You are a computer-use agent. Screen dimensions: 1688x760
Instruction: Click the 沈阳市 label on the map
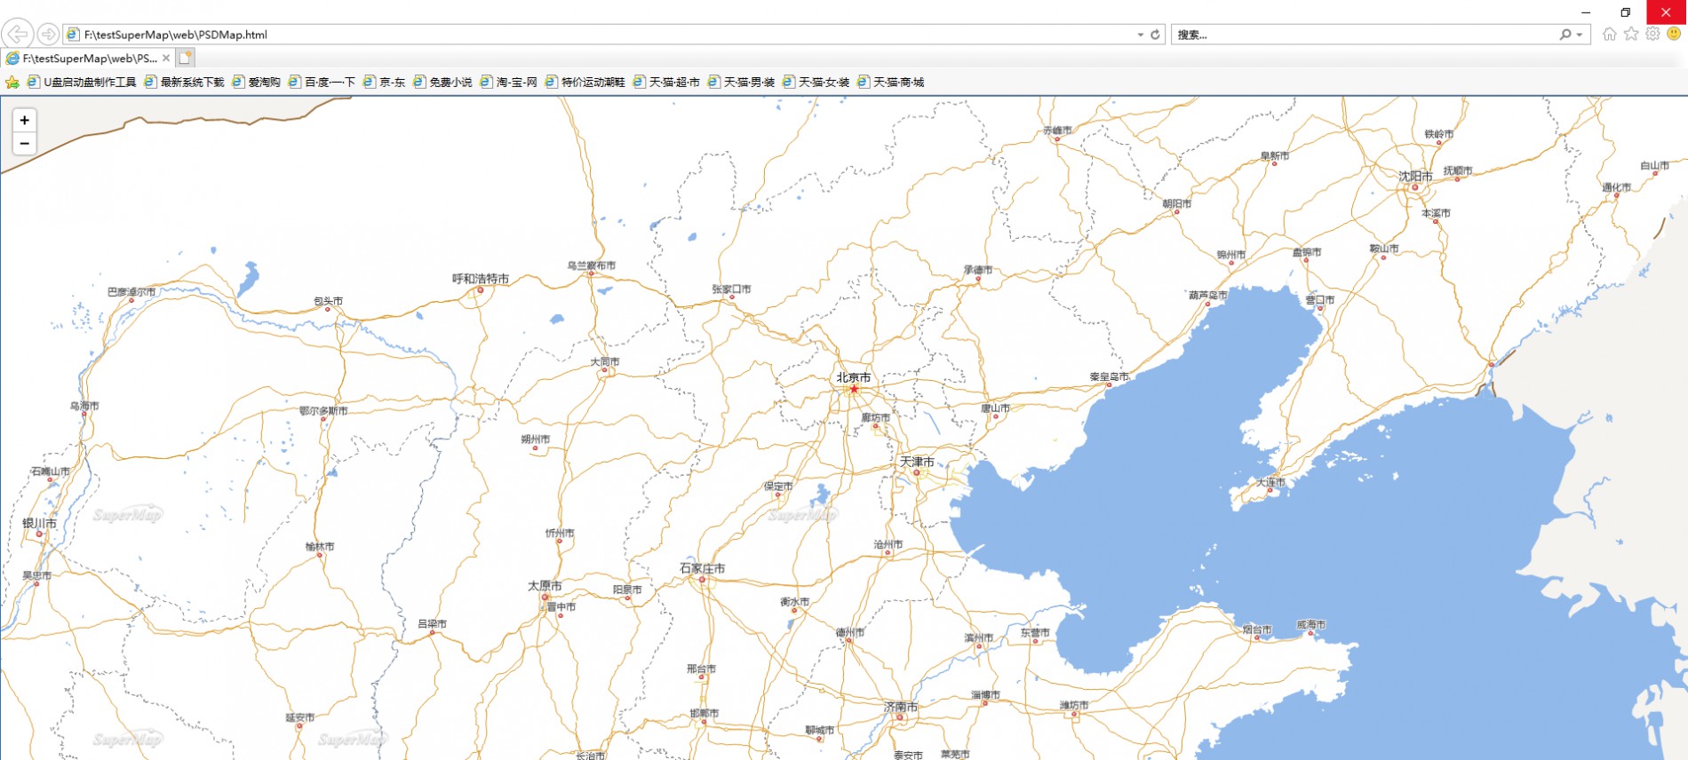[x=1415, y=177]
